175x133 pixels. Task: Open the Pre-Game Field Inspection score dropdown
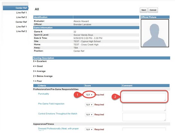89,105
